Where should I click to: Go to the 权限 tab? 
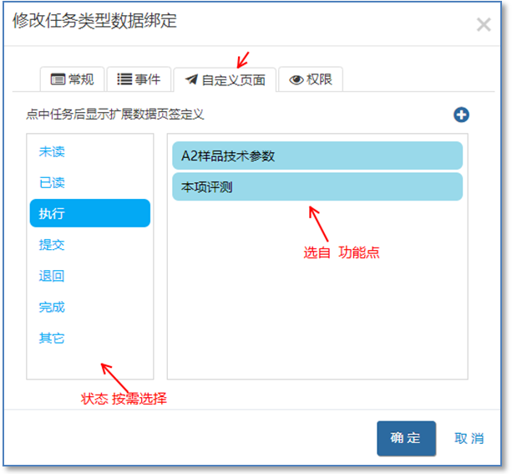(311, 79)
